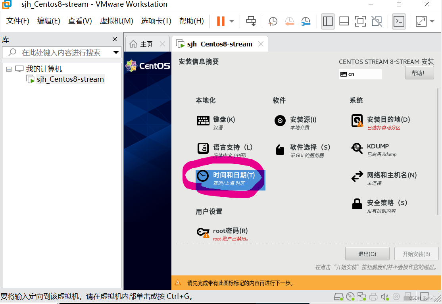Viewport: 442px width, 304px height.
Task: Open snapshot manager with the clock-wrench icon
Action: 306,21
